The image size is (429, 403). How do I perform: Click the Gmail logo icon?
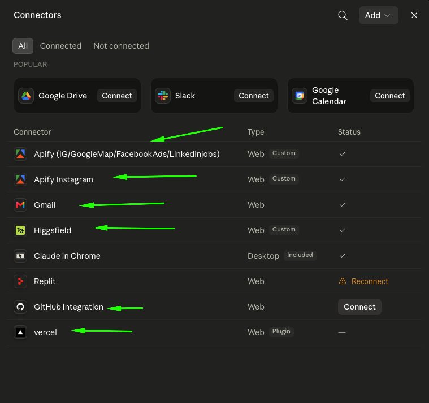point(20,205)
